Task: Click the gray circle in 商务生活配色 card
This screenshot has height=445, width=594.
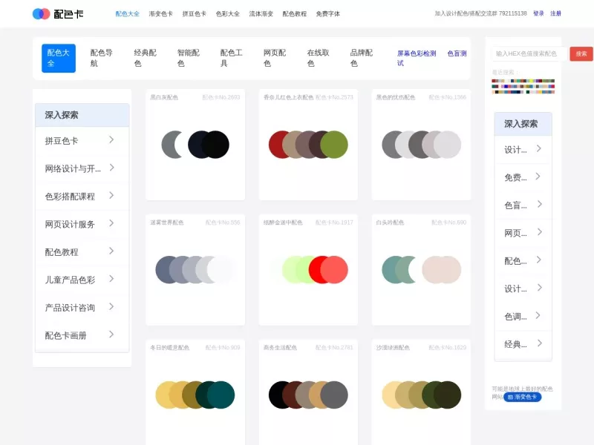Action: point(335,395)
